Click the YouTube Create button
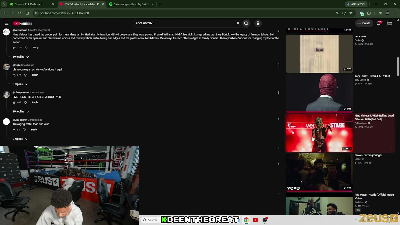400x225 pixels. 364,23
